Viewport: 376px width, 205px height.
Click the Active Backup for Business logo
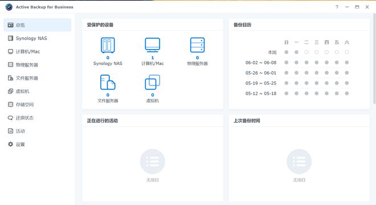pos(9,7)
